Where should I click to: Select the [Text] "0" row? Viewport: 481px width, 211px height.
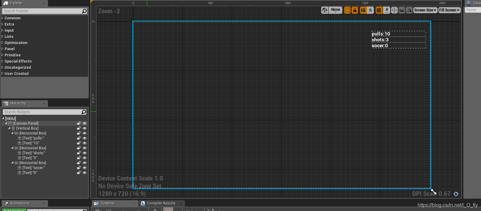(x=44, y=173)
